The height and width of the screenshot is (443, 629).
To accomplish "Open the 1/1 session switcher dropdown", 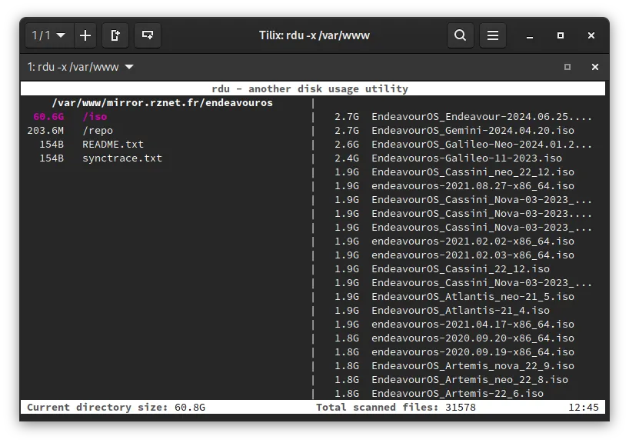I will click(x=49, y=35).
